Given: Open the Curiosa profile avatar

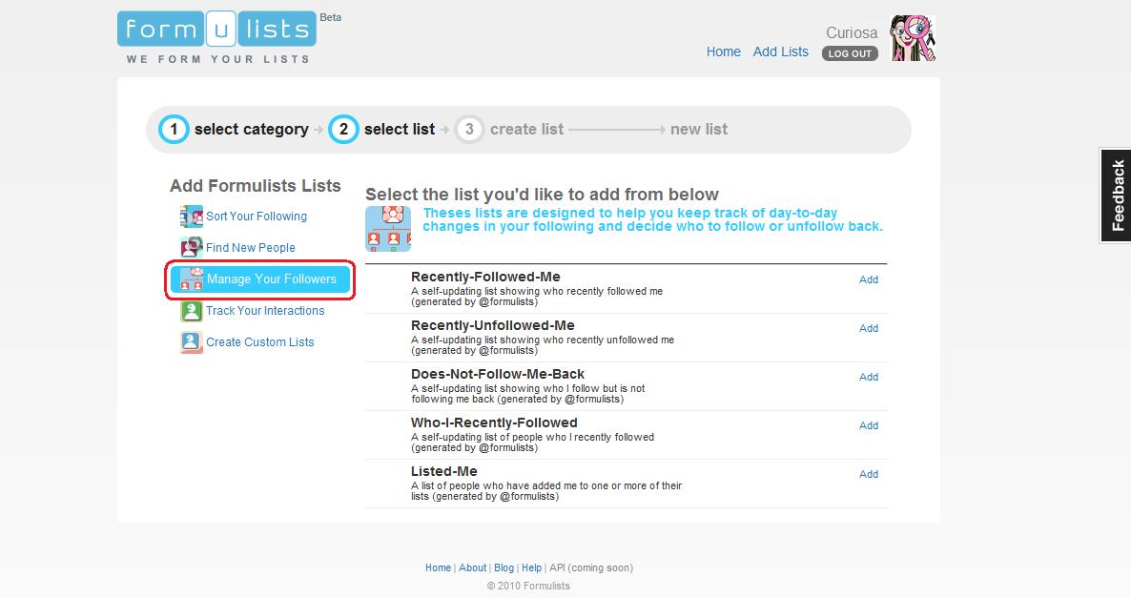Looking at the screenshot, I should click(913, 39).
